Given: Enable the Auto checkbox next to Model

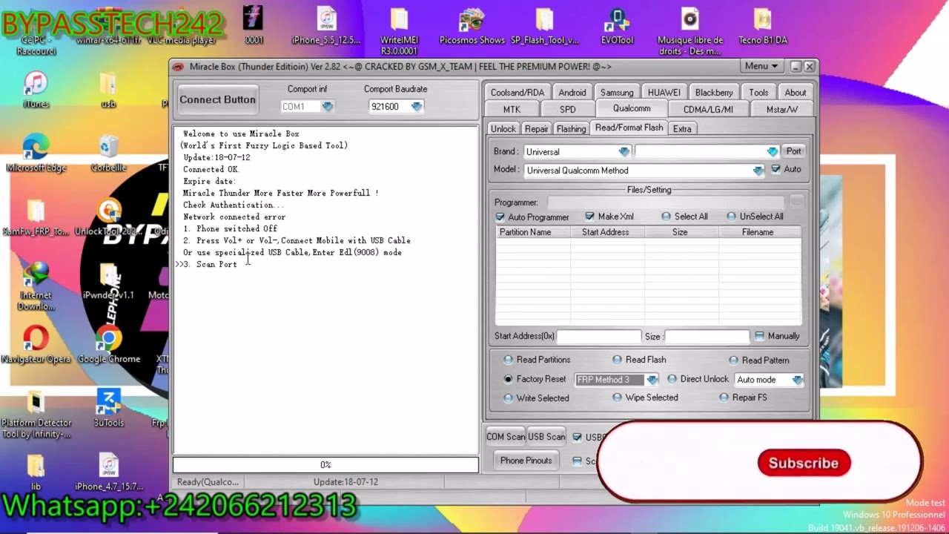Looking at the screenshot, I should pyautogui.click(x=776, y=169).
